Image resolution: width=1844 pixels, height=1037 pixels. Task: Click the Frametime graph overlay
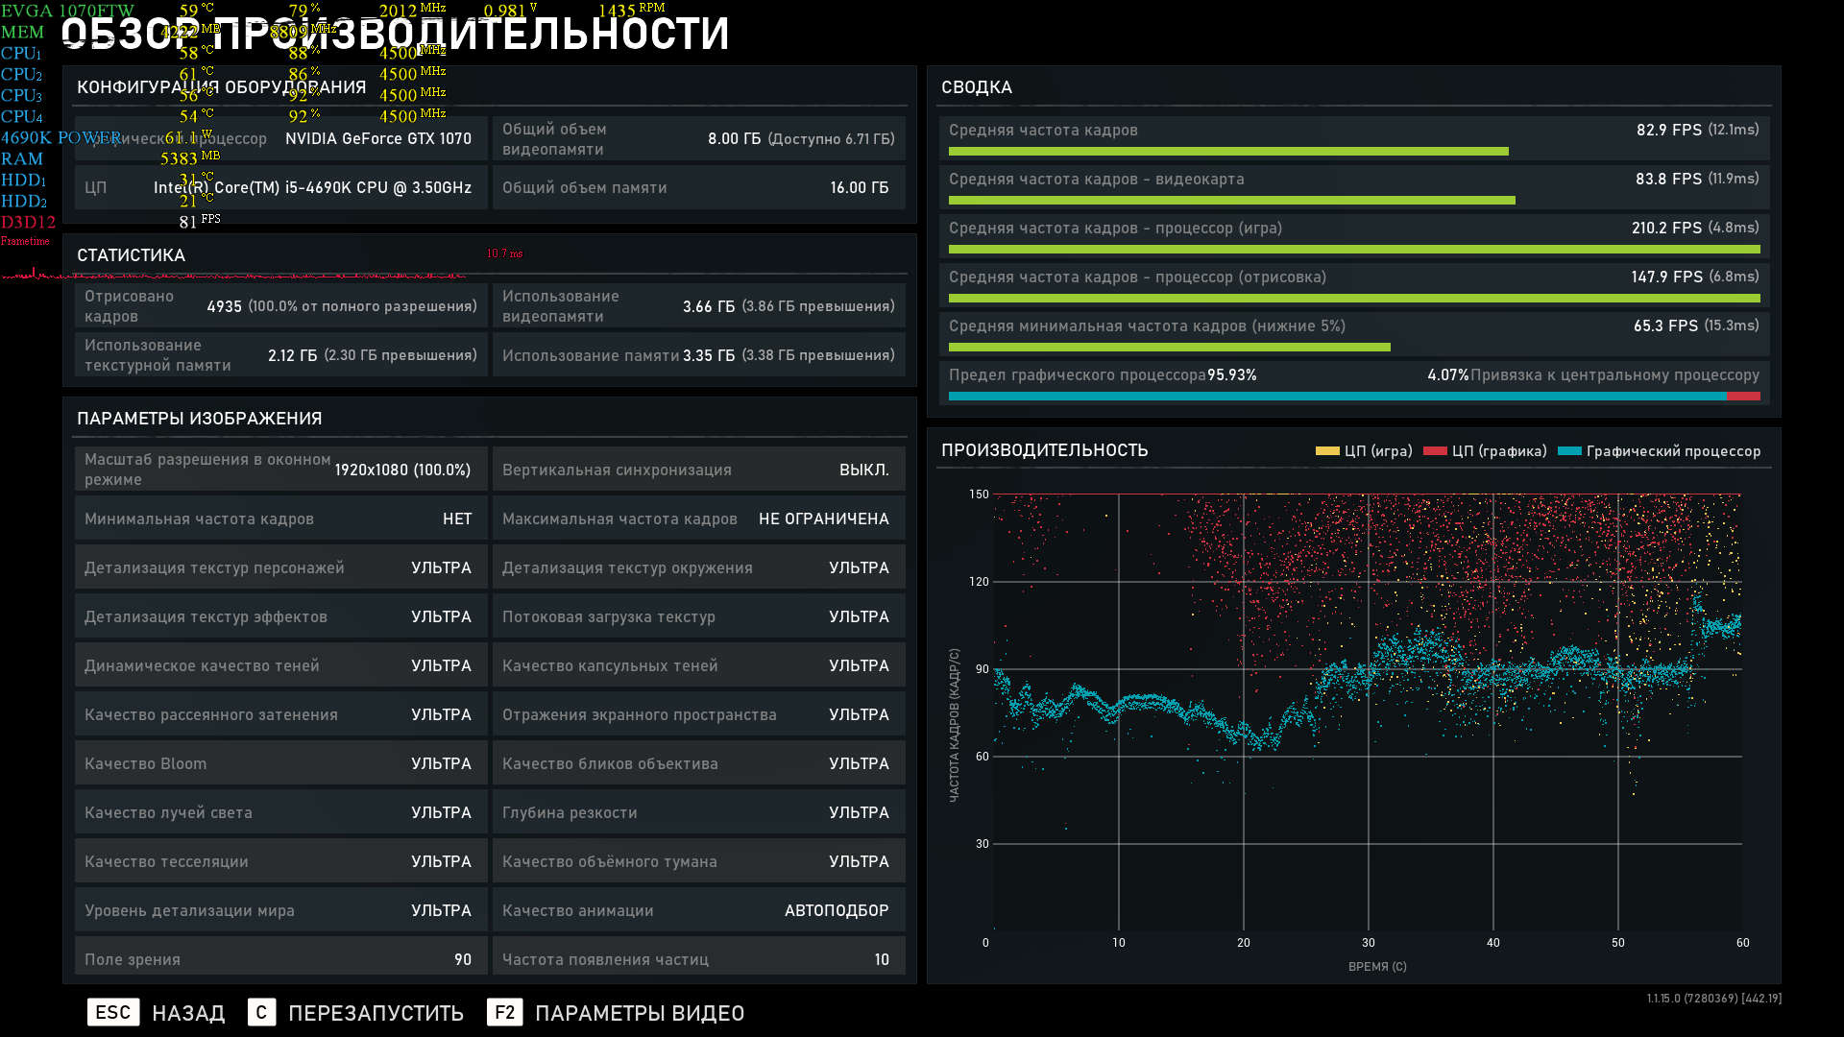[230, 276]
